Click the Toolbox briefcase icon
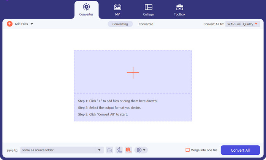The height and width of the screenshot is (160, 266). tap(179, 7)
